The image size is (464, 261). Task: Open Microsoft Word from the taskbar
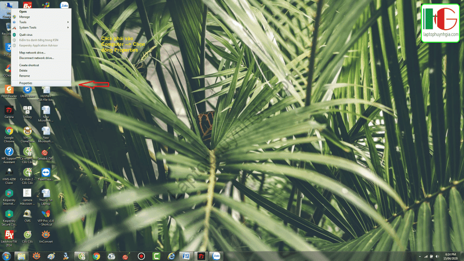185,256
